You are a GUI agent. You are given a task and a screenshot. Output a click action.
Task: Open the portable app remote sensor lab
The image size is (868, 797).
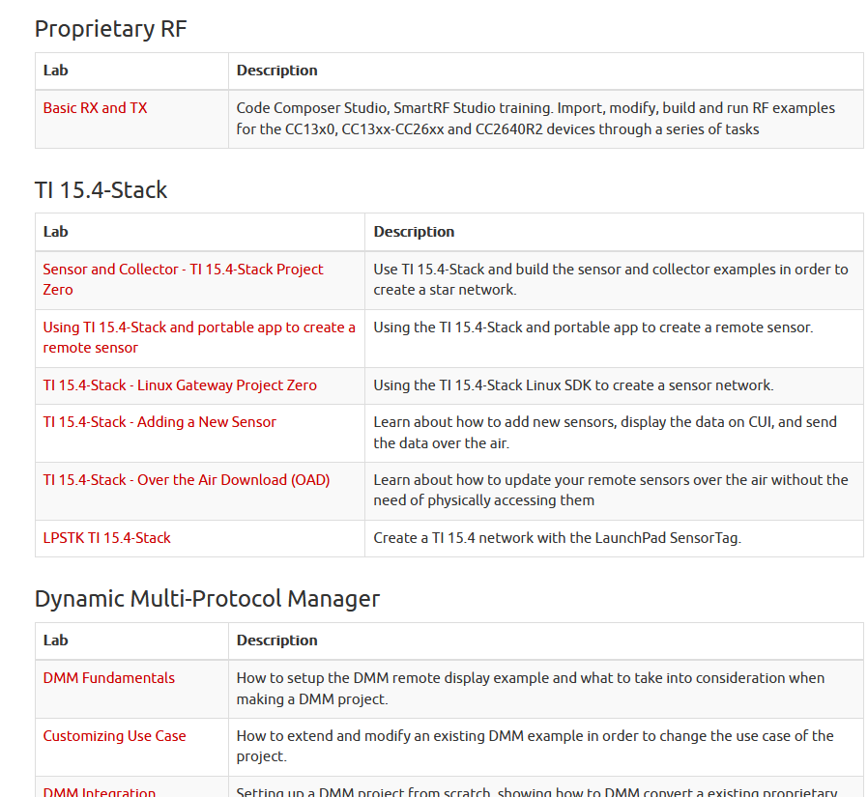[198, 327]
